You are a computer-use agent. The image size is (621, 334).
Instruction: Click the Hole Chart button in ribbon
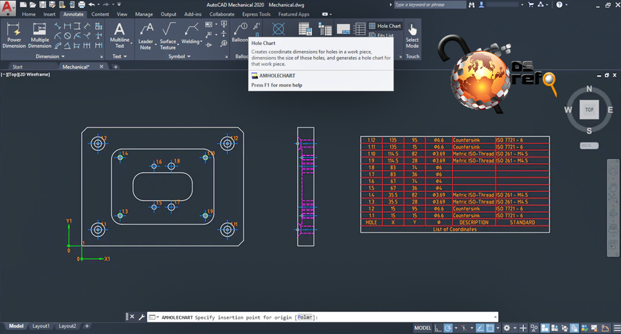click(x=385, y=26)
